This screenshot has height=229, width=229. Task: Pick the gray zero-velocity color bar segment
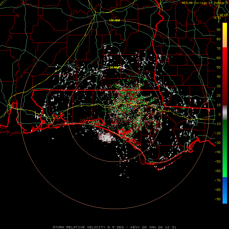tap(225, 113)
